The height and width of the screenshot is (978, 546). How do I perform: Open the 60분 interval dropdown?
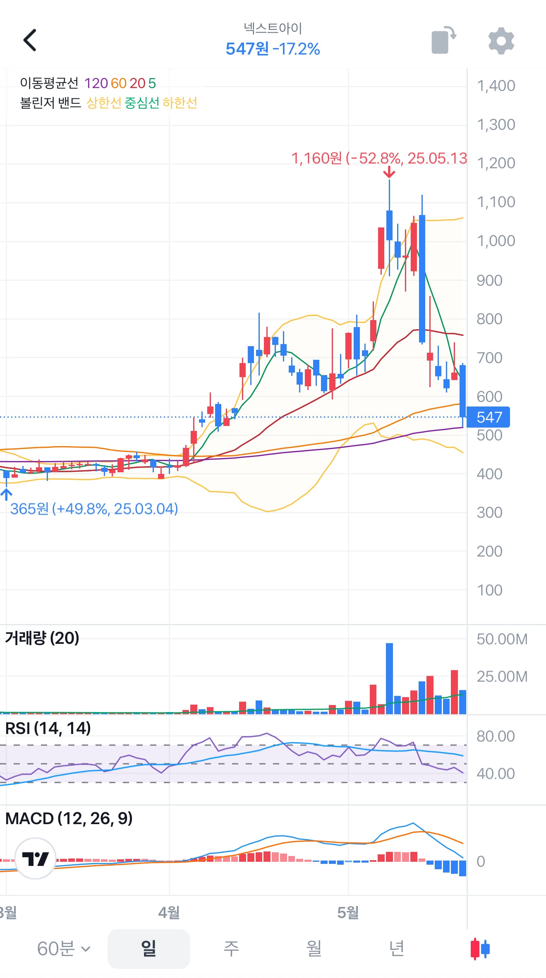tap(64, 948)
